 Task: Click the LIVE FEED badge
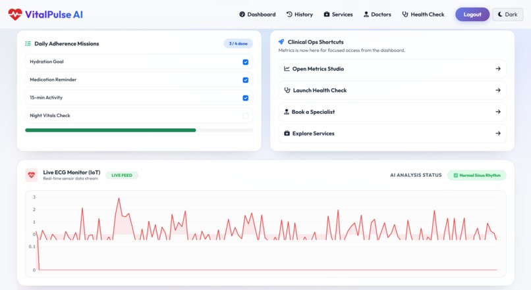click(122, 175)
